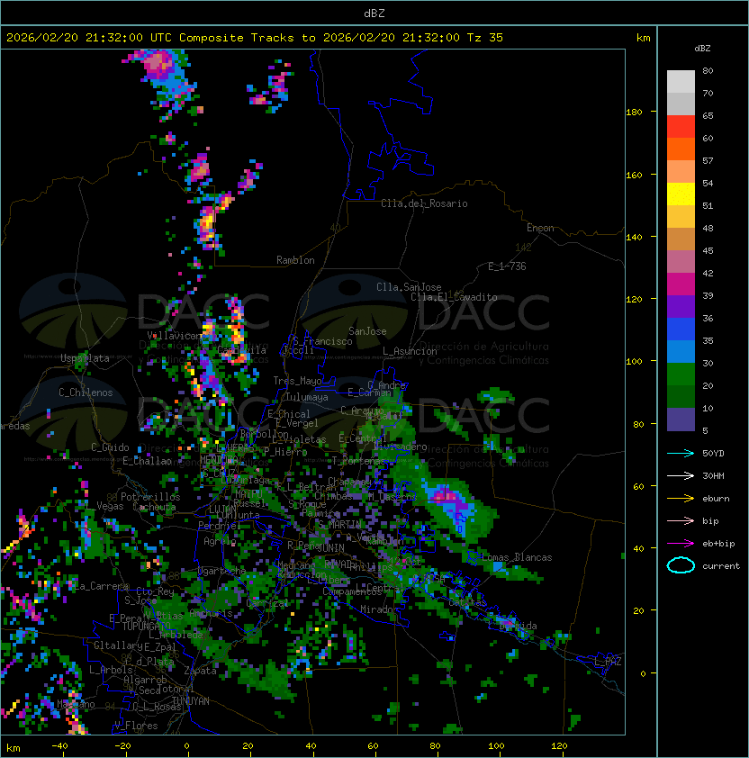The width and height of the screenshot is (749, 758).
Task: Pick the lightest gray swatch in dBZ scale
Action: (681, 82)
